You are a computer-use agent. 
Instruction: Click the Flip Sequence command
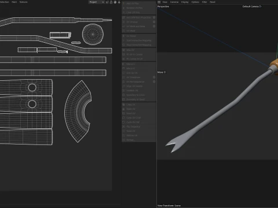(138, 127)
